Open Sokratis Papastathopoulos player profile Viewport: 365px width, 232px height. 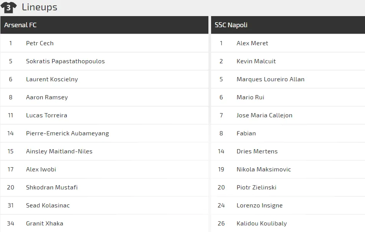point(65,61)
